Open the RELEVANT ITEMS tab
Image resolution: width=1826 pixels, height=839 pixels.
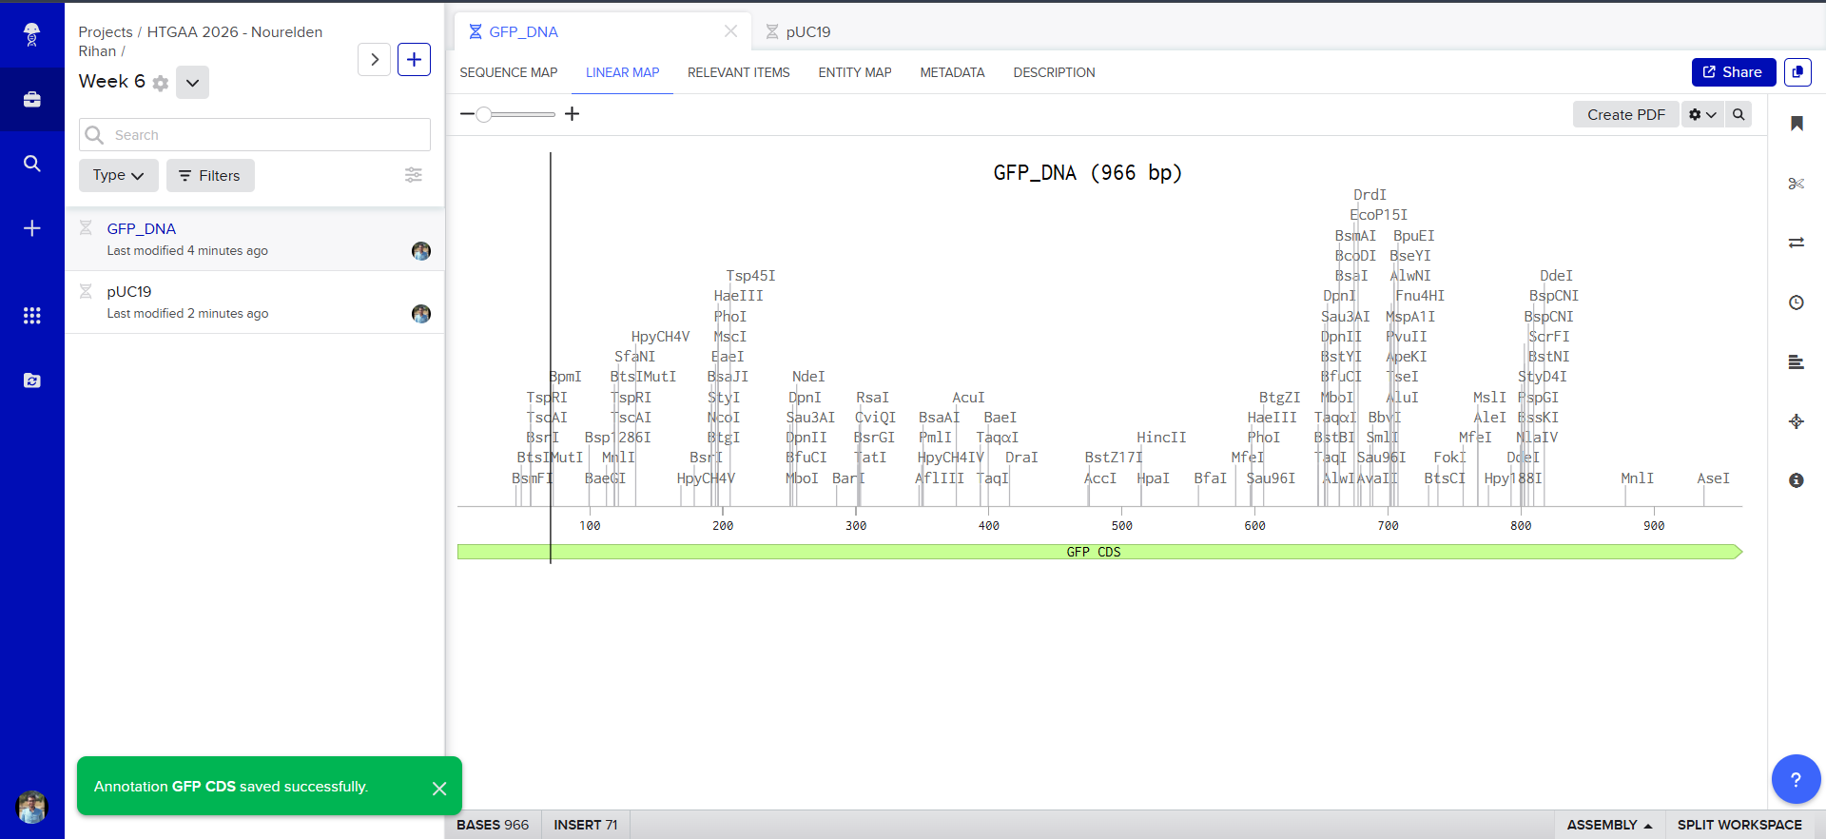coord(739,72)
